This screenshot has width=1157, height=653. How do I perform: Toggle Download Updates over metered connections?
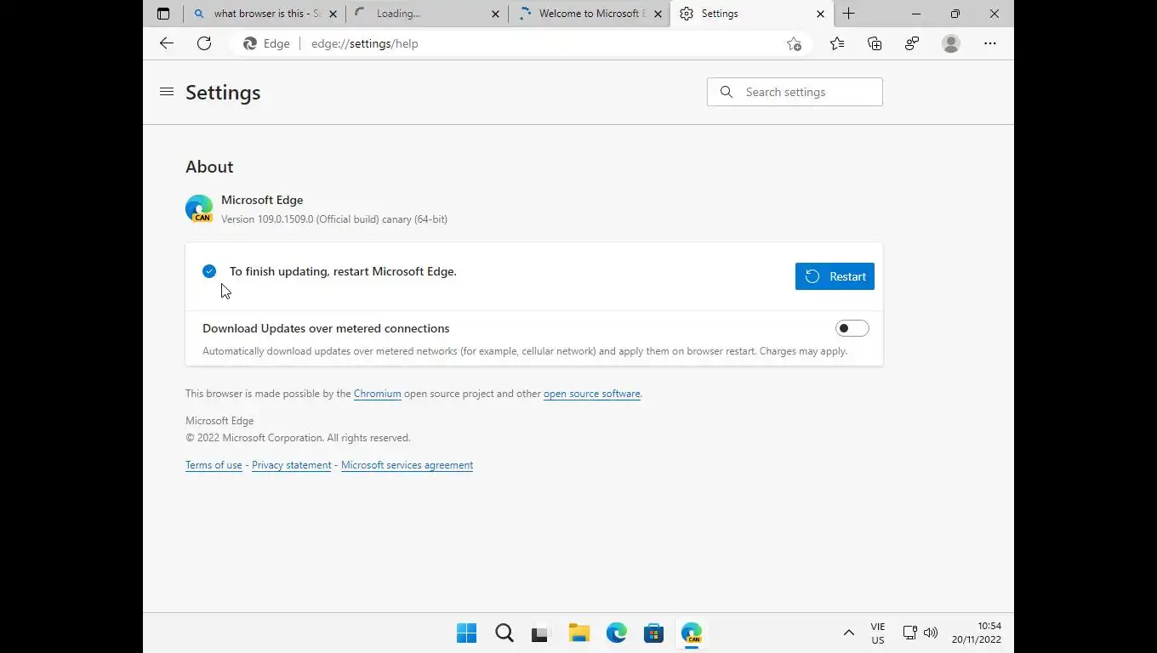tap(852, 328)
